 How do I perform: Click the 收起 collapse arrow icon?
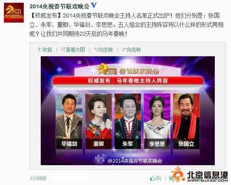coord(40,50)
